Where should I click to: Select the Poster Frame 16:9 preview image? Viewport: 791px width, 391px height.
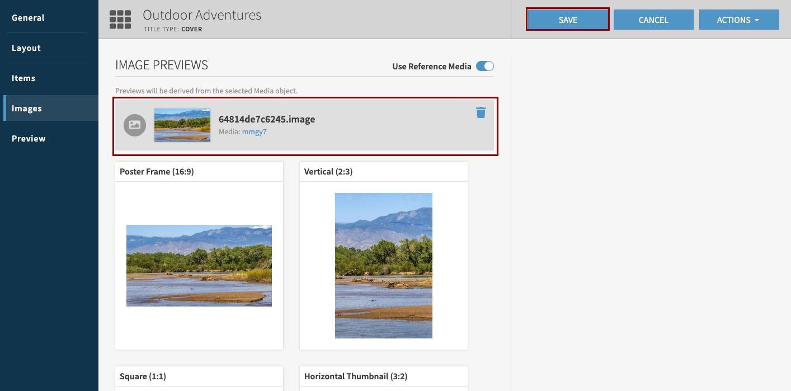coord(199,266)
